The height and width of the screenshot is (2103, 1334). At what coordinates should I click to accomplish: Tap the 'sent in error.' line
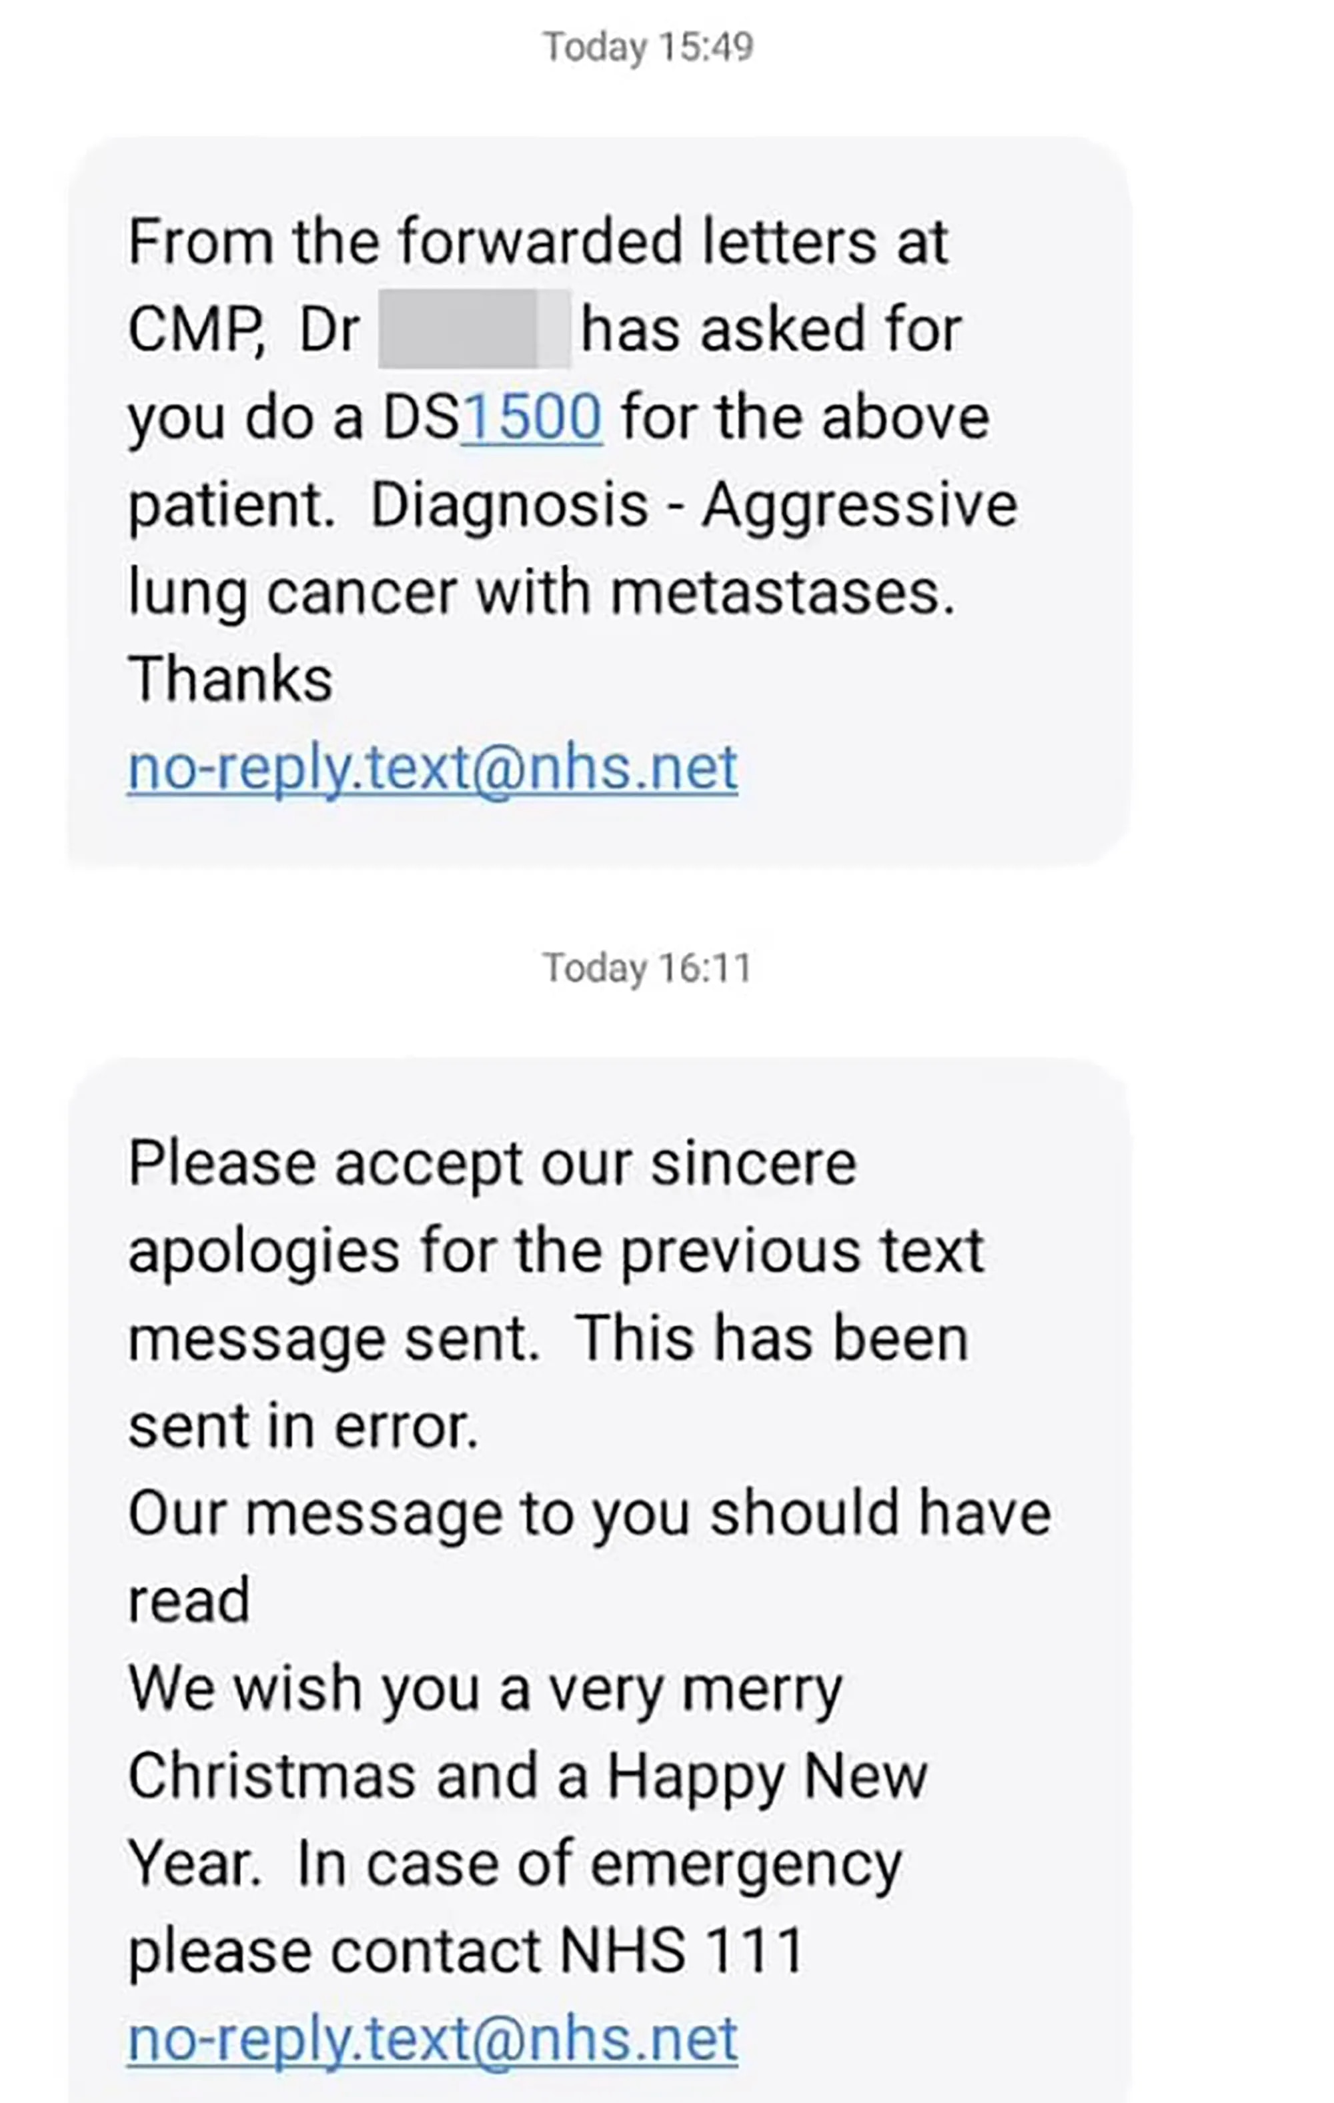[303, 1428]
